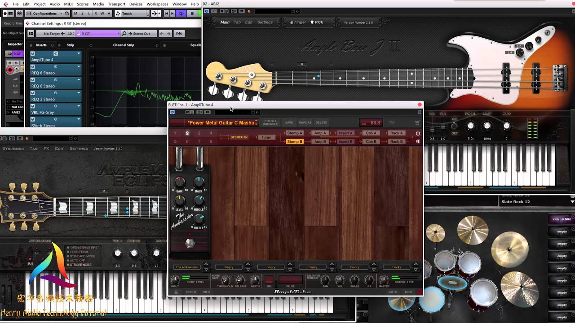Go to next channel arrow in Channel Settings
This screenshot has width=575, height=323.
click(168, 34)
